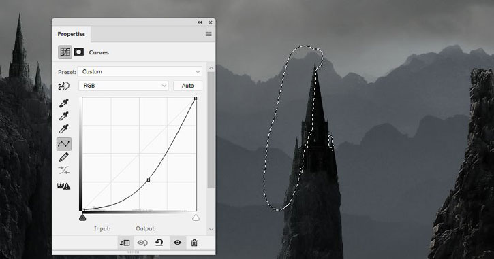Click the Preset label
The image size is (494, 259).
tap(67, 72)
